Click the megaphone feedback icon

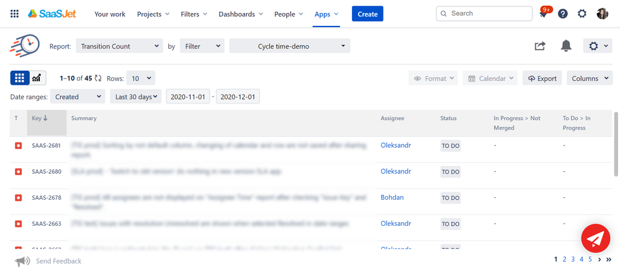click(22, 261)
